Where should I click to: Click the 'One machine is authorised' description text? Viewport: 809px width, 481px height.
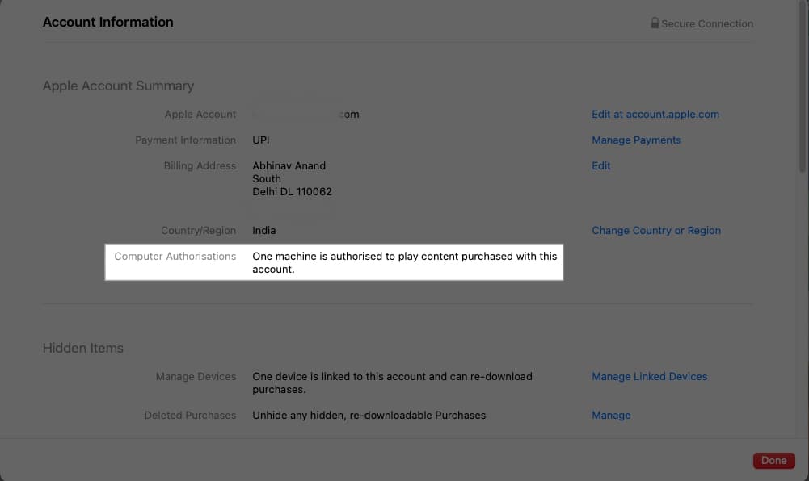[404, 262]
